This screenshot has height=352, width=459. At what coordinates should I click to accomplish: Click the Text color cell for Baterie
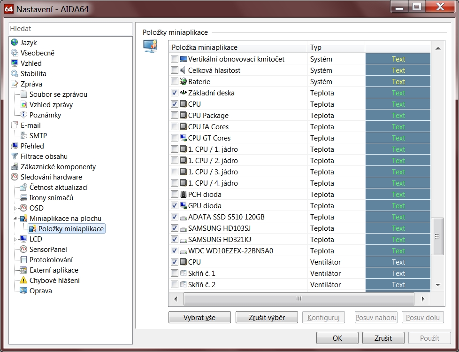tap(398, 81)
